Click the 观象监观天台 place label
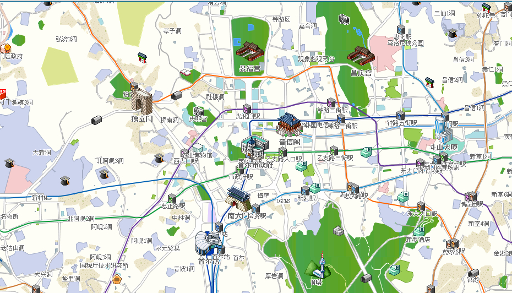The width and height of the screenshot is (512, 293). (x=316, y=59)
